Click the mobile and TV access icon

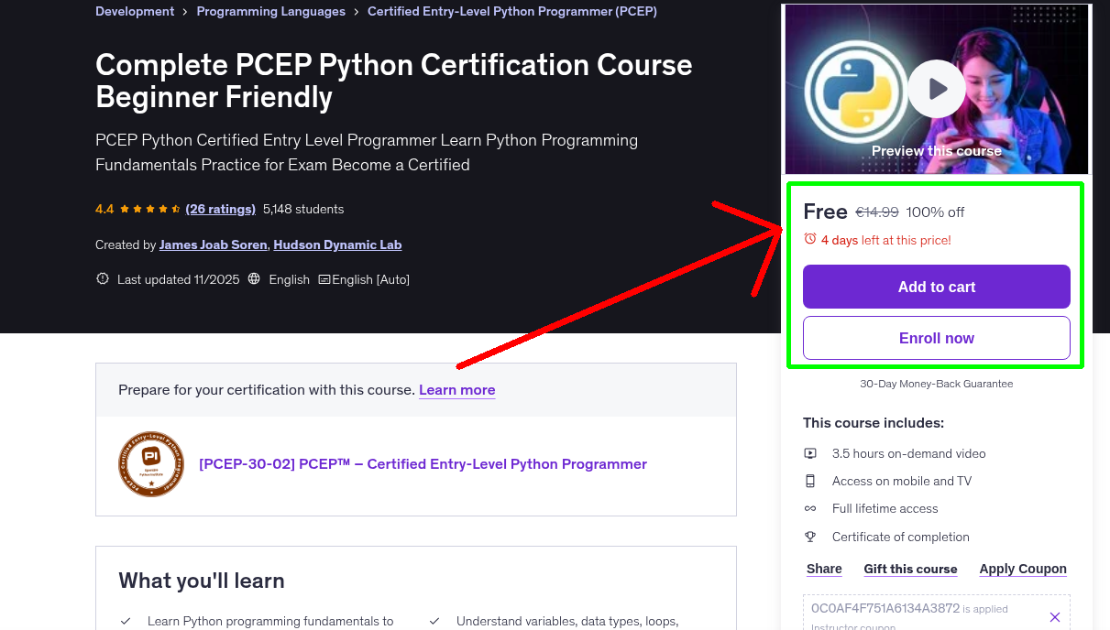(x=810, y=480)
